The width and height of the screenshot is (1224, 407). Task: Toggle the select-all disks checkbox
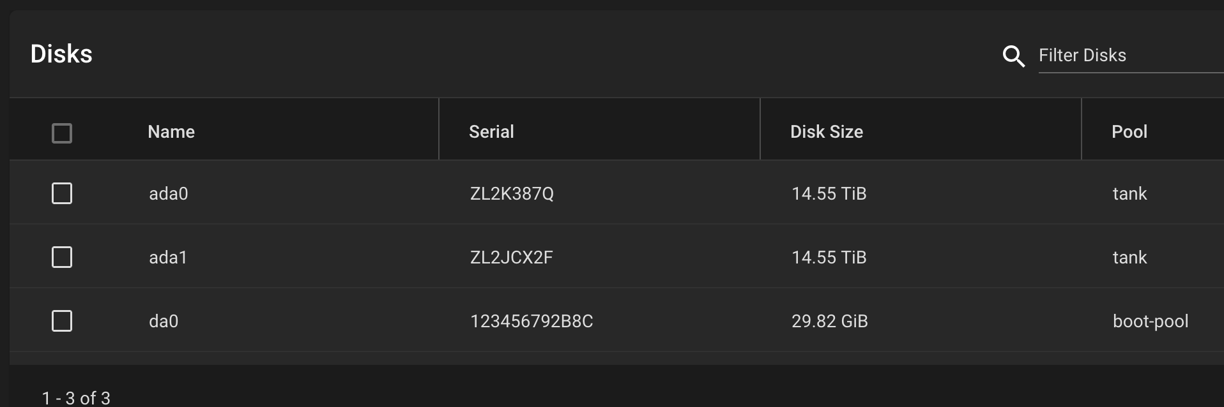pos(62,133)
